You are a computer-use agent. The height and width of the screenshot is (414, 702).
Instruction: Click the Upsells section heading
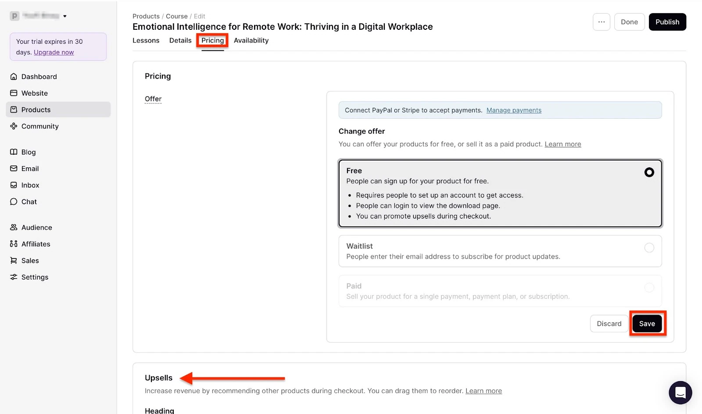(158, 378)
